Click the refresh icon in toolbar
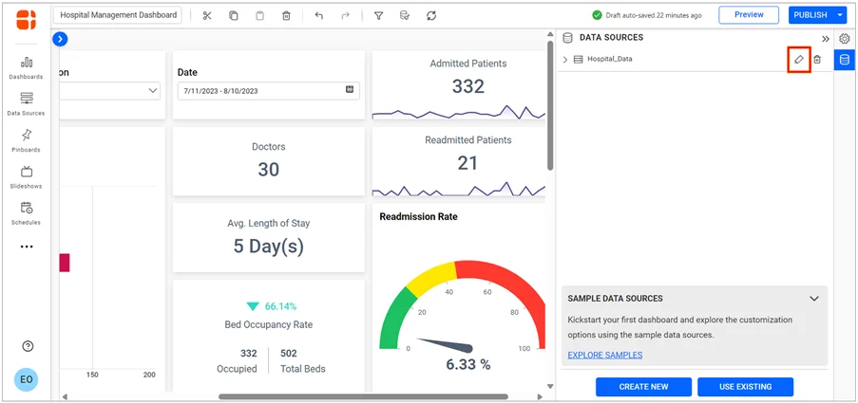This screenshot has height=403, width=858. (x=431, y=16)
